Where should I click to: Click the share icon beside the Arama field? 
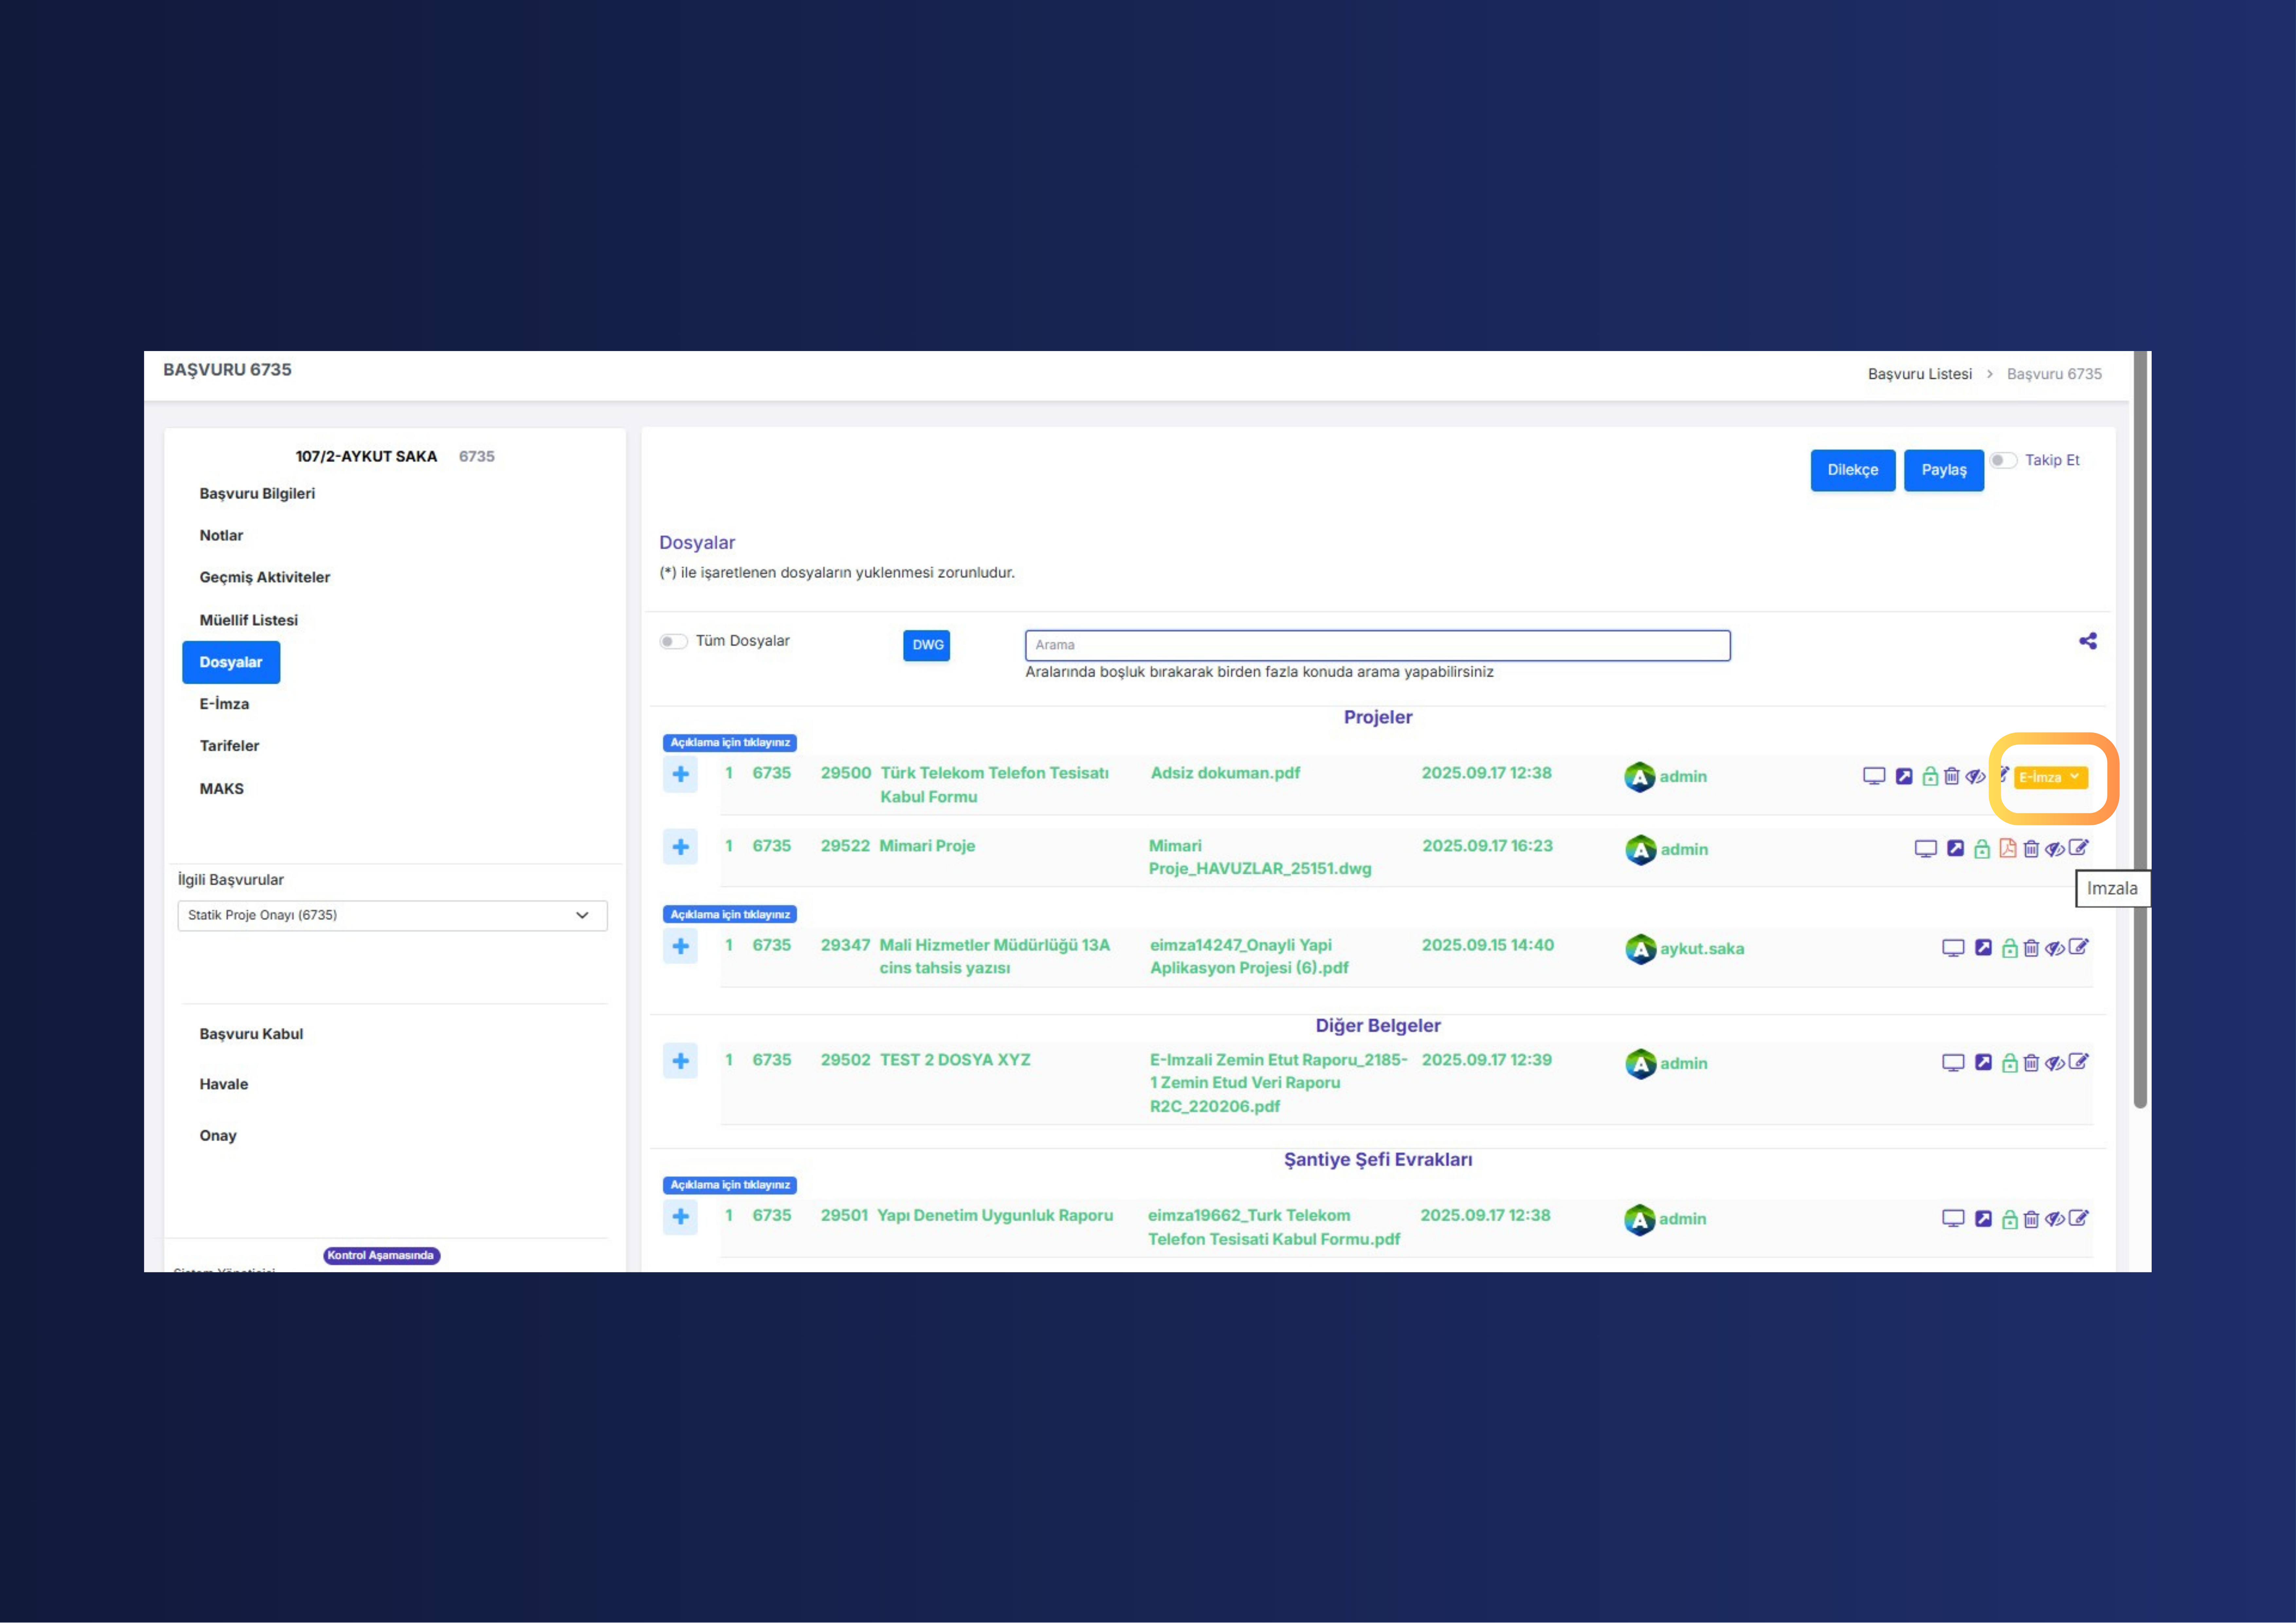2088,641
